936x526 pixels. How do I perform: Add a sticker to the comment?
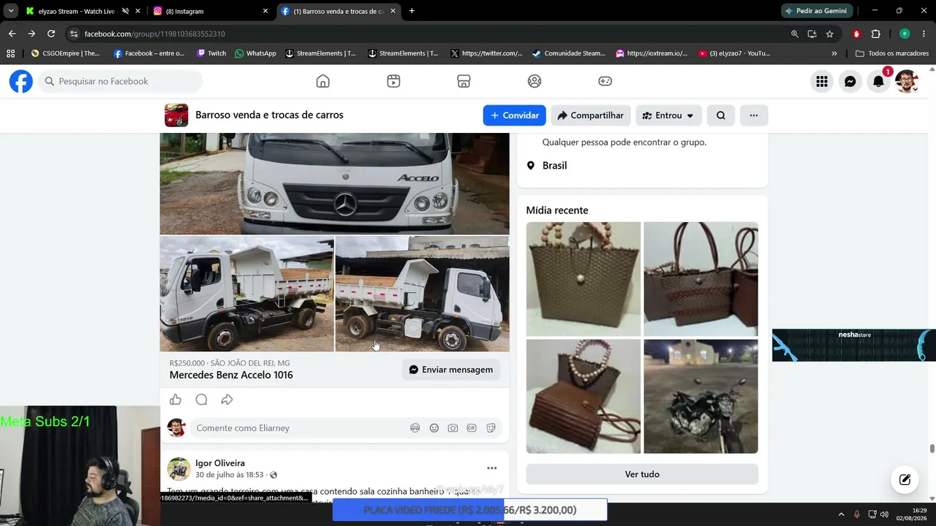[x=491, y=428]
